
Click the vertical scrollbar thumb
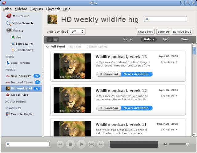coord(194,50)
